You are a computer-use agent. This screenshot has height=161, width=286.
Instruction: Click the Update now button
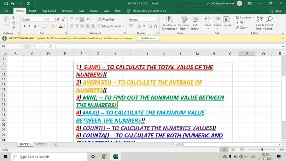click(148, 38)
